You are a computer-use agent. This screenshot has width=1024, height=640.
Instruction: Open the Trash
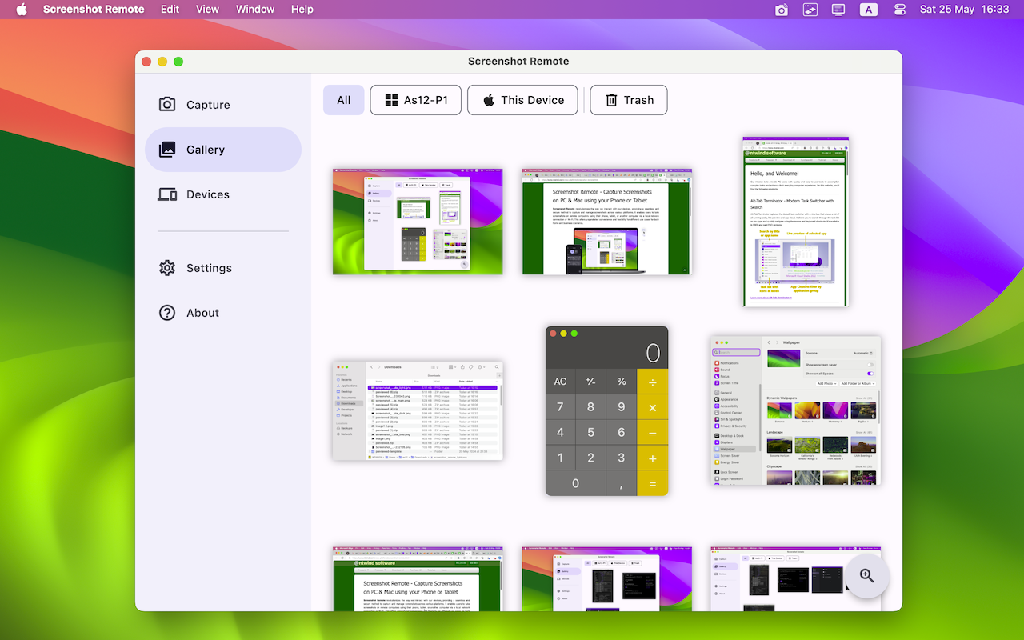click(x=629, y=100)
